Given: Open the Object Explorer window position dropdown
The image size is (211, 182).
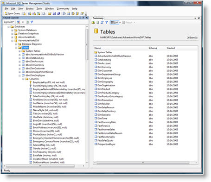Looking at the screenshot, I should click(80, 18).
